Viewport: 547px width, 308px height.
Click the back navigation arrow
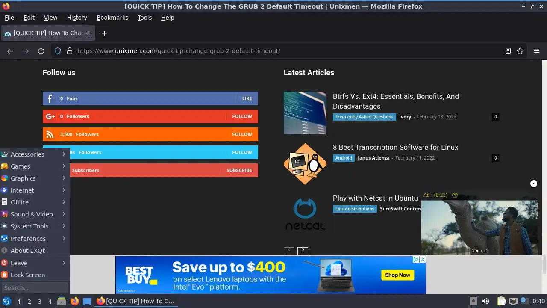(10, 51)
